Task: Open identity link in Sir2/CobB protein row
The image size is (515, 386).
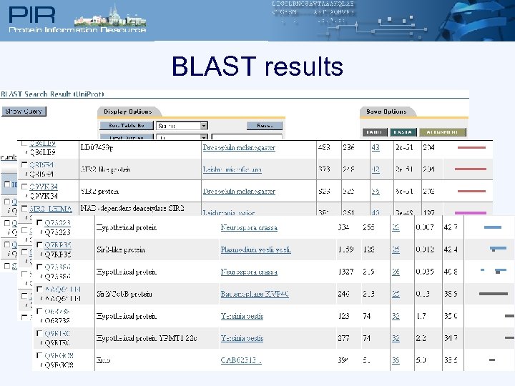Action: (396, 294)
